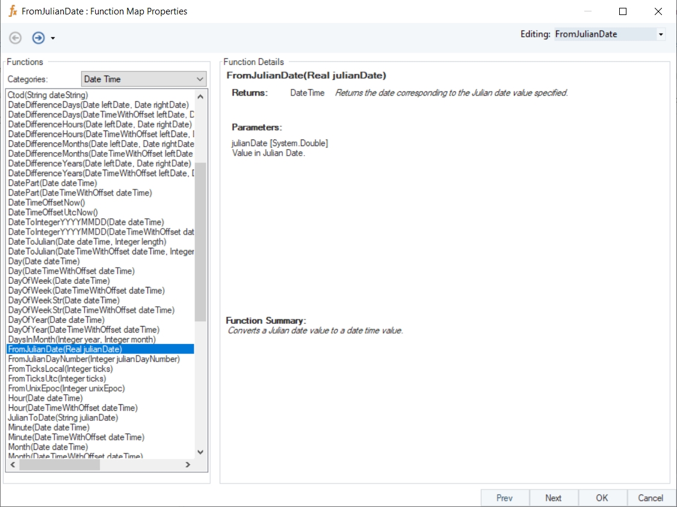677x507 pixels.
Task: Click the forward navigation arrow icon
Action: click(39, 38)
